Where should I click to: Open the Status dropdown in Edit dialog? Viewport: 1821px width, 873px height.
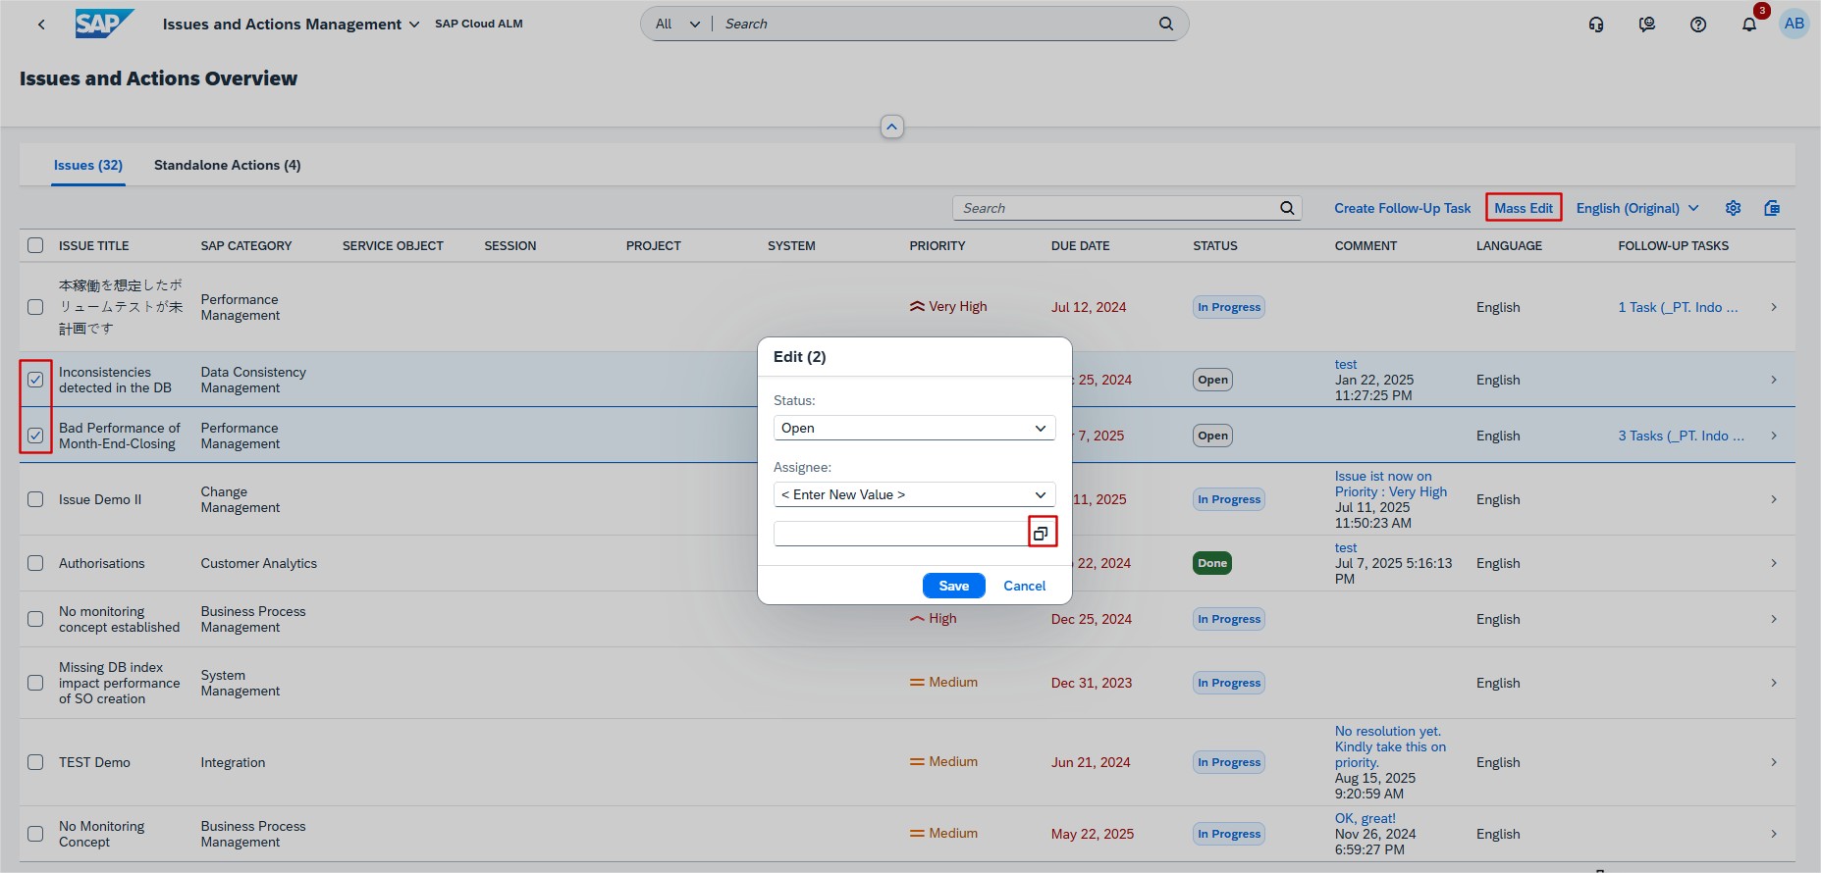[x=914, y=429]
